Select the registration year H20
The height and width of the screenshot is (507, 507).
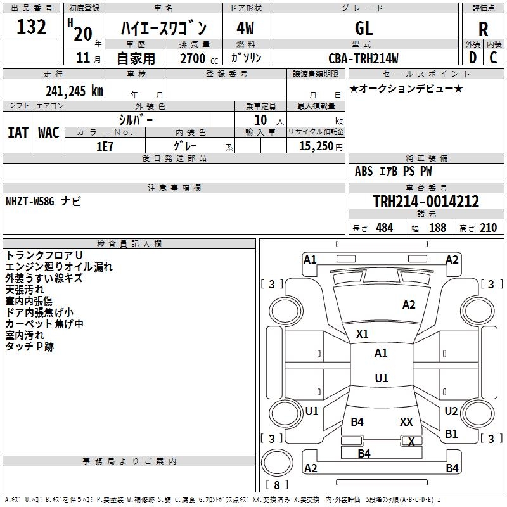80,30
